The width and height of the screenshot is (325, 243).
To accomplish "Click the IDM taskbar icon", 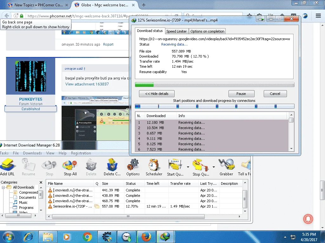I will click(x=166, y=237).
